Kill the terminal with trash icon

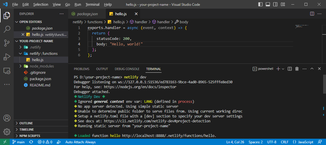pyautogui.click(x=297, y=69)
